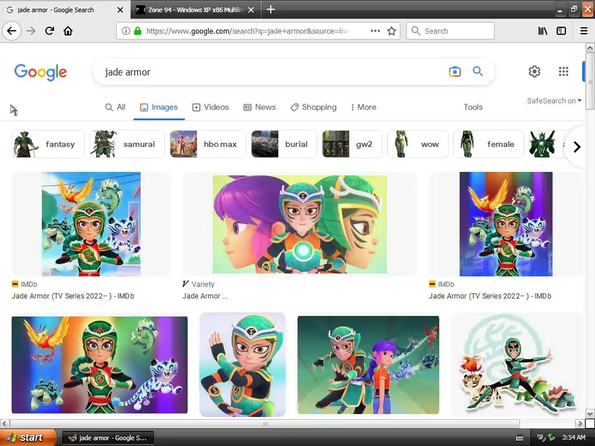Click the vertical scrollbar down arrow
Viewport: 595px width, 446px height.
pos(590,413)
